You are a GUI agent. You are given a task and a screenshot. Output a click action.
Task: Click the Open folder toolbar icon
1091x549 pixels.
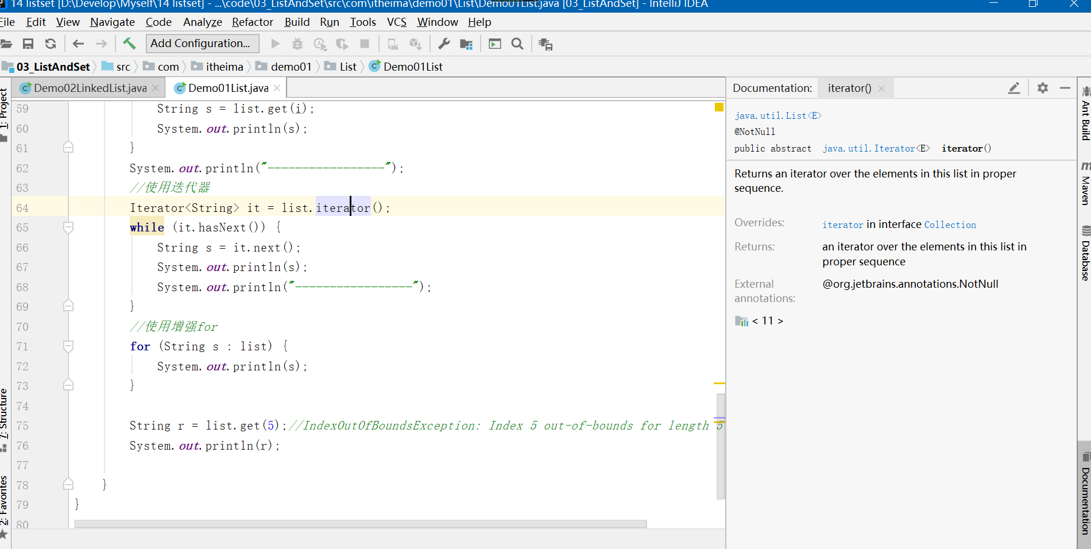coord(6,44)
